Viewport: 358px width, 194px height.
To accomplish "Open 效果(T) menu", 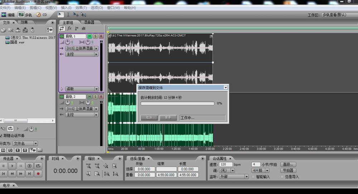I will 81,8.
